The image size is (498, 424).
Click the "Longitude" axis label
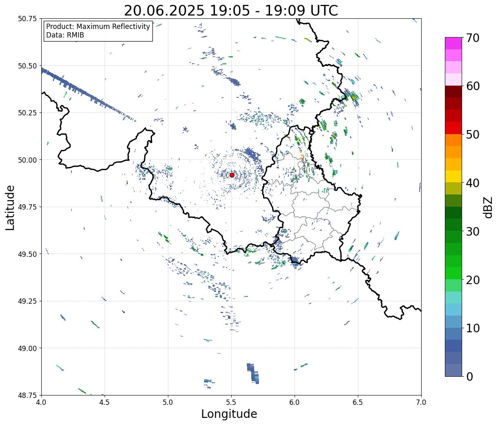pos(229,414)
